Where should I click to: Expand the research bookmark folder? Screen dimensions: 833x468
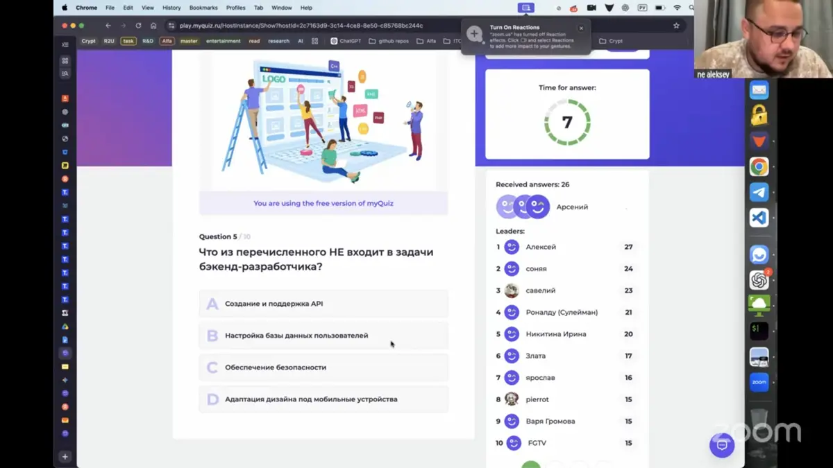coord(278,41)
